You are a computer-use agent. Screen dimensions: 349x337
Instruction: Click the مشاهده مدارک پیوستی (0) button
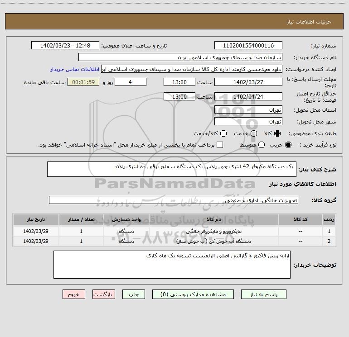click(x=193, y=294)
